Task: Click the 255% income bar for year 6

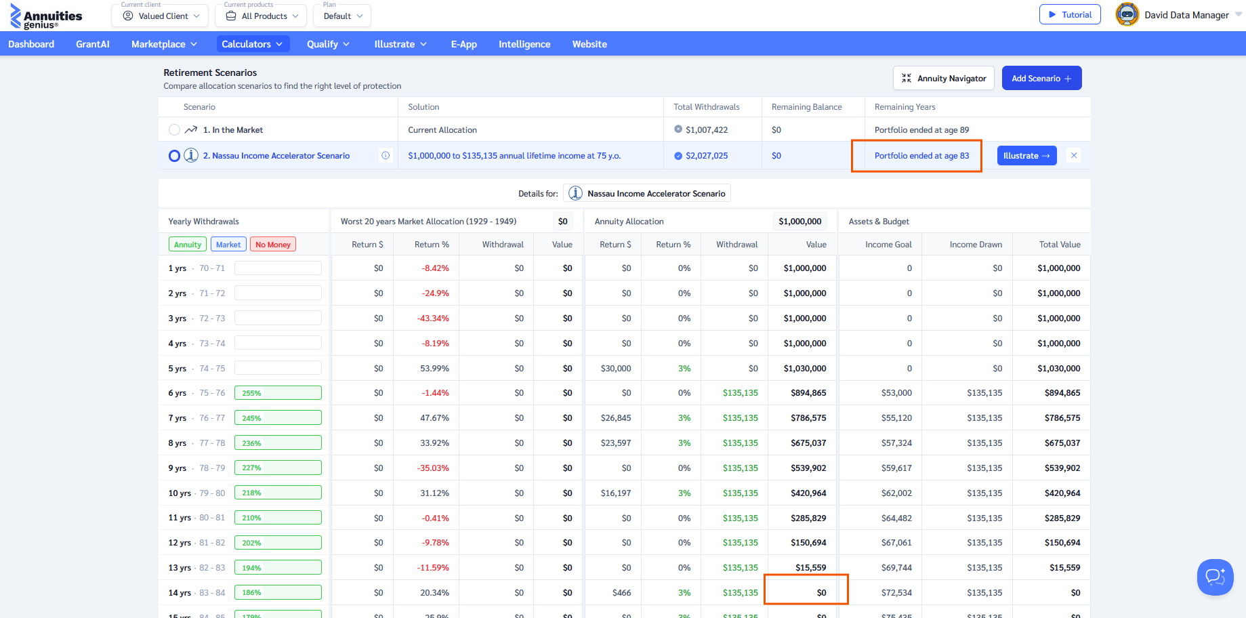Action: 278,393
